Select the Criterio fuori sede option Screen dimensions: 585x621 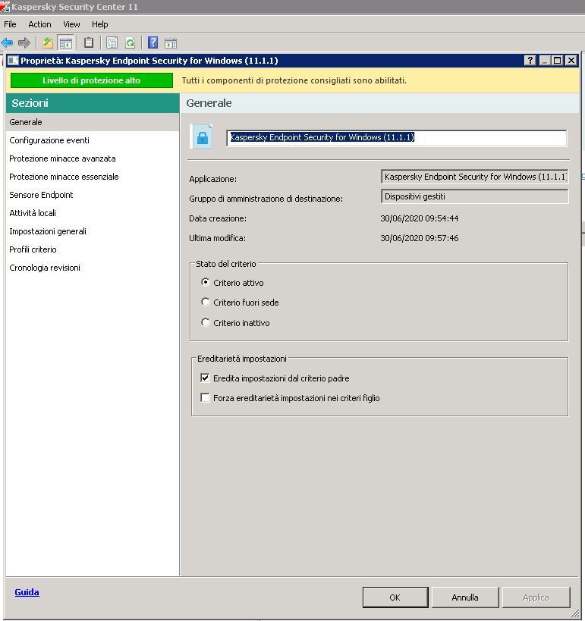tap(206, 302)
